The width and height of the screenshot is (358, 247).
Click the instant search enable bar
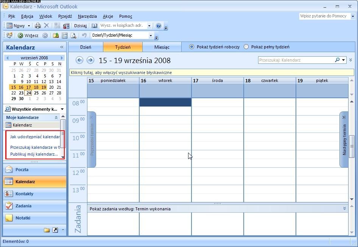point(212,73)
